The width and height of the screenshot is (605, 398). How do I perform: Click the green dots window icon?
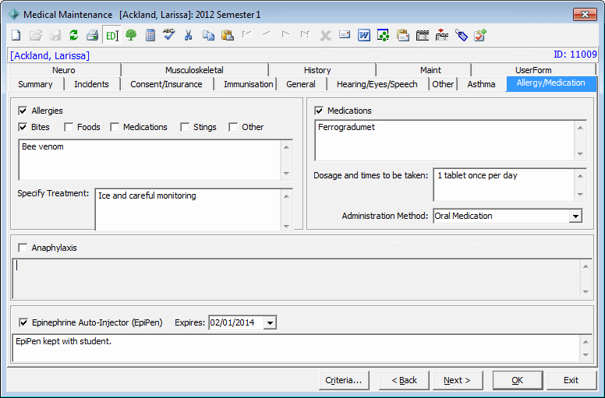pyautogui.click(x=383, y=36)
